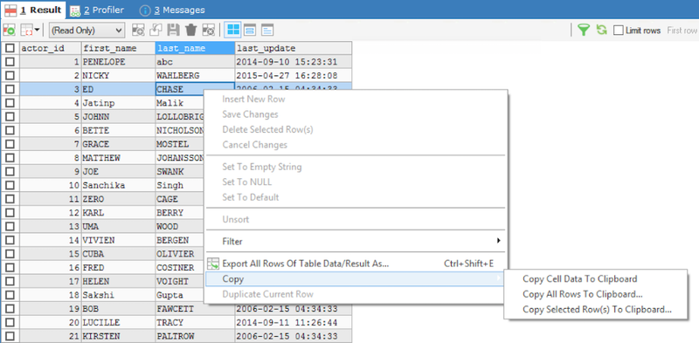Click the Export All Rows menu icon
Screen dimensions: 699x343
tap(213, 264)
